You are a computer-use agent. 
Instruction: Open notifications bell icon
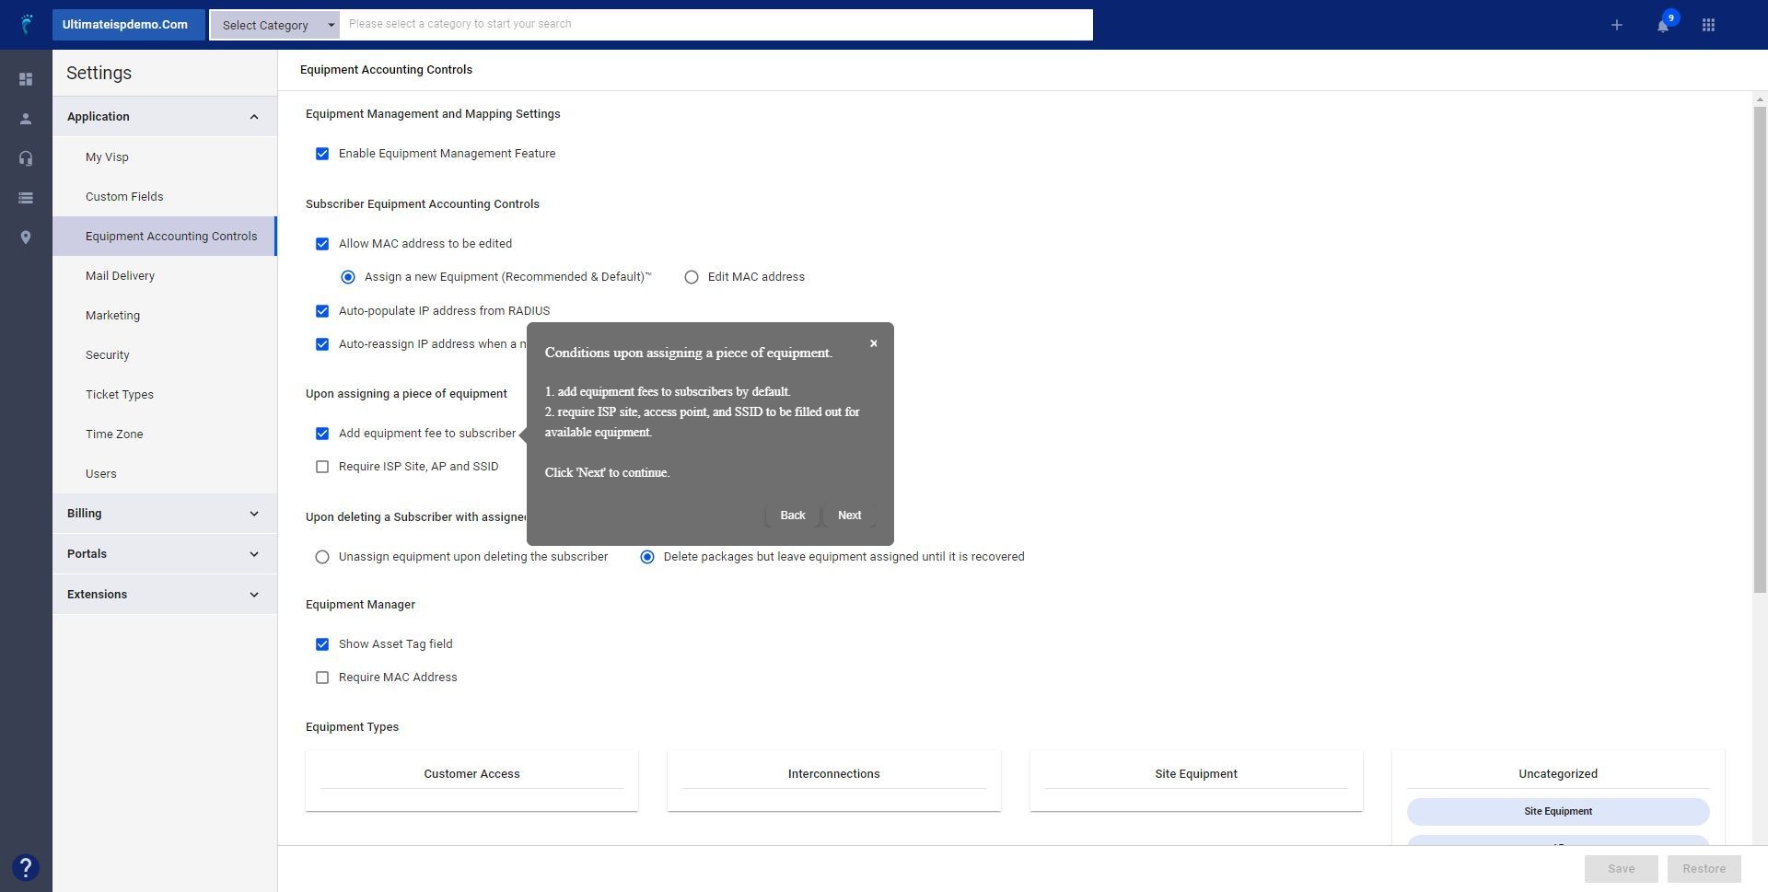click(1663, 25)
